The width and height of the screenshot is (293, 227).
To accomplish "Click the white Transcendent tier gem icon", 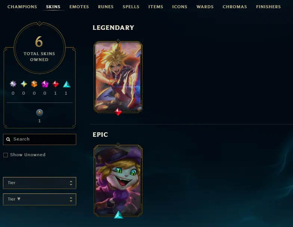I will (13, 84).
